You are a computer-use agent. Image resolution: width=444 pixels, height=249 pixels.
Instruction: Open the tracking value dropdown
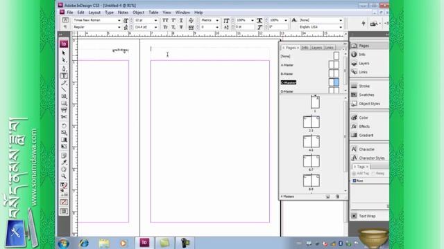tap(217, 27)
